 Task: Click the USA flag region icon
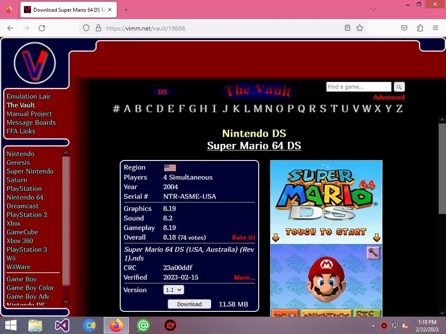[170, 168]
